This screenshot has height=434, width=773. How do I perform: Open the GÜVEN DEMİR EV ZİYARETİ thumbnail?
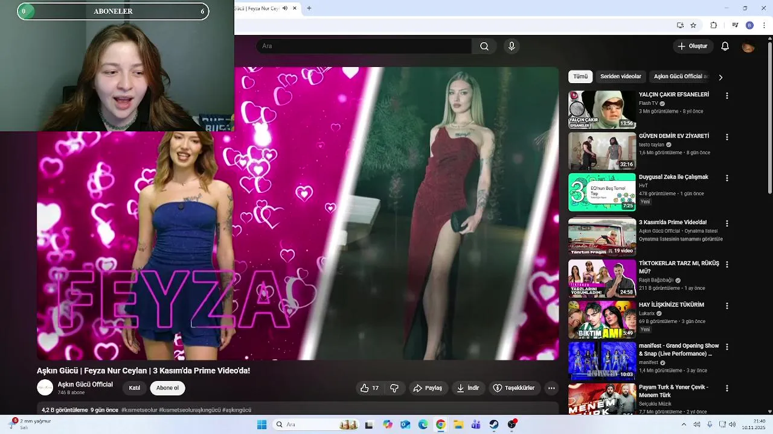point(602,151)
